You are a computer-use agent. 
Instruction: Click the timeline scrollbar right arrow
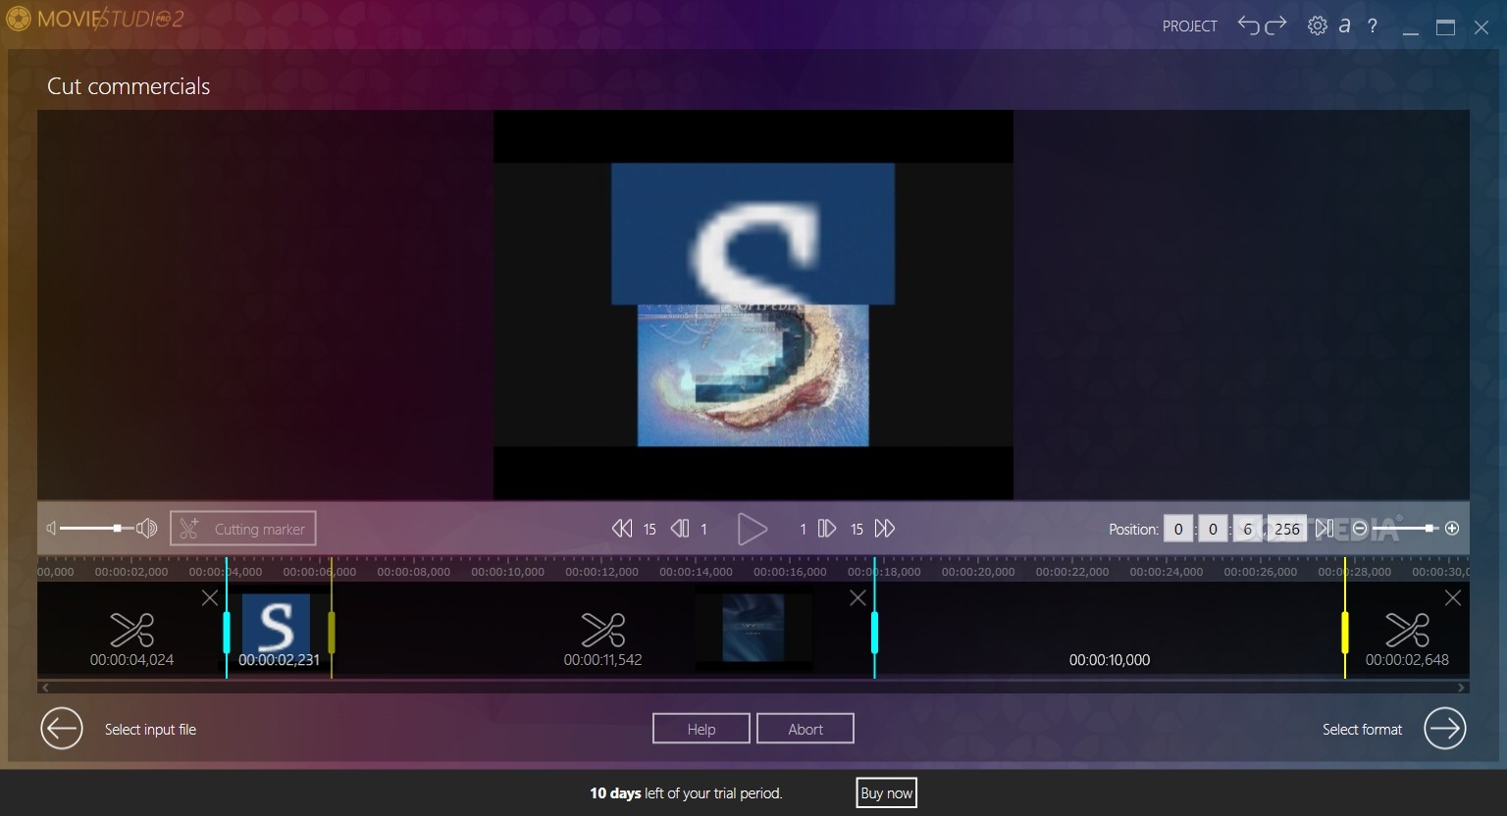(x=1461, y=688)
